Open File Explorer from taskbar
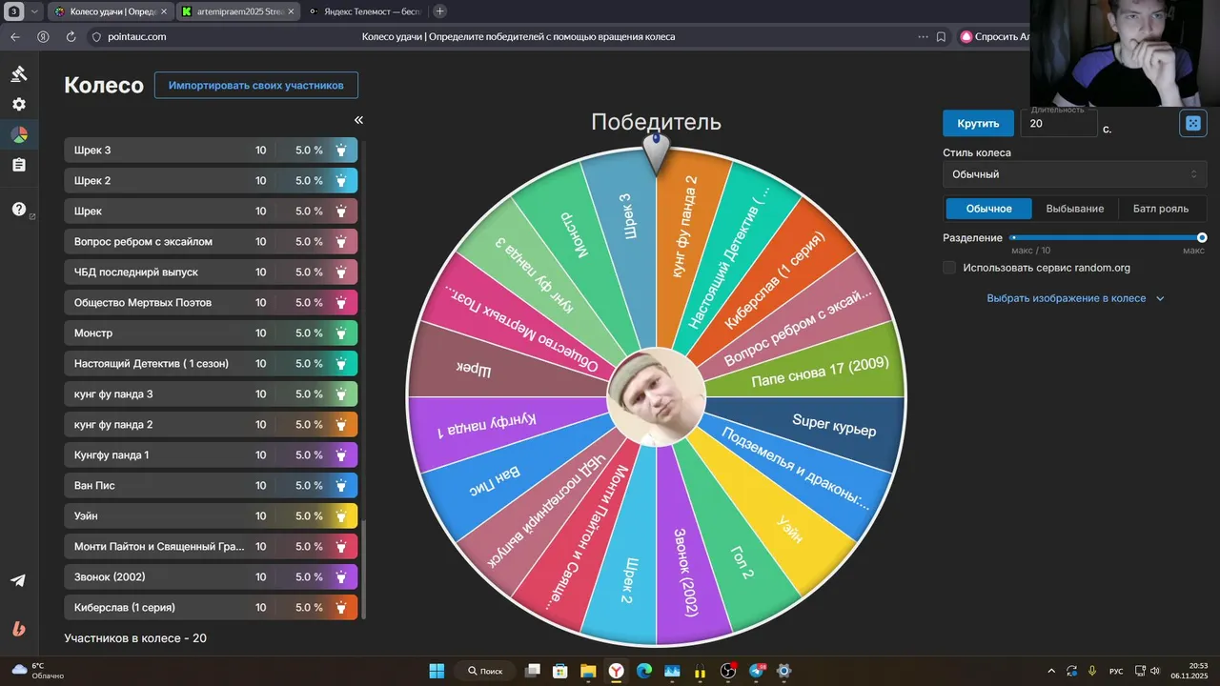 coord(588,671)
